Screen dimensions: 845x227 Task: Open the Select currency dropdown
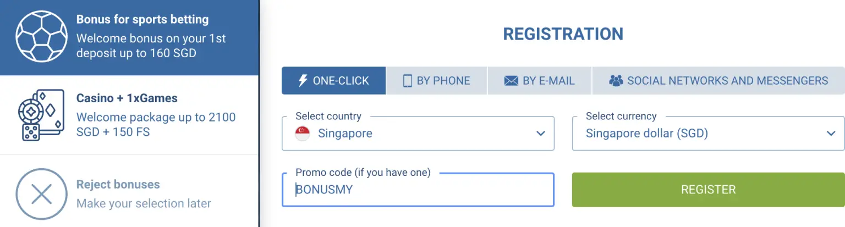[x=708, y=133]
